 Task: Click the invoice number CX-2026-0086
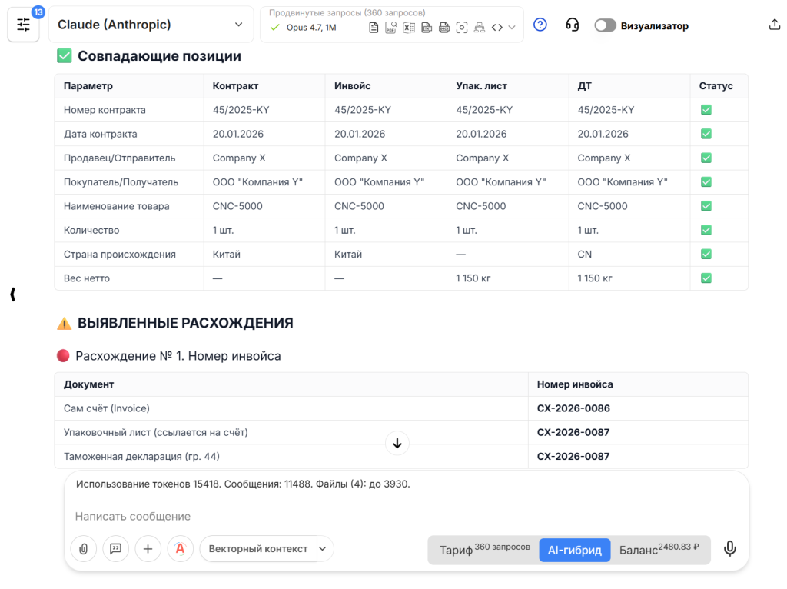pyautogui.click(x=573, y=409)
